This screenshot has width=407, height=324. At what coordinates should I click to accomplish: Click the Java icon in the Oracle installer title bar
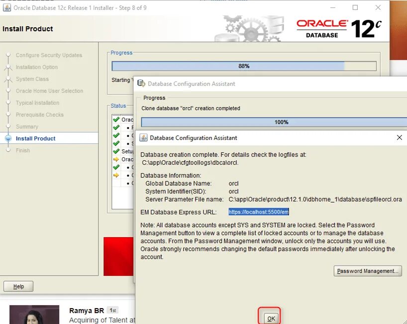click(7, 8)
